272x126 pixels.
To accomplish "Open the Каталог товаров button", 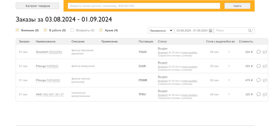I will [x=37, y=6].
